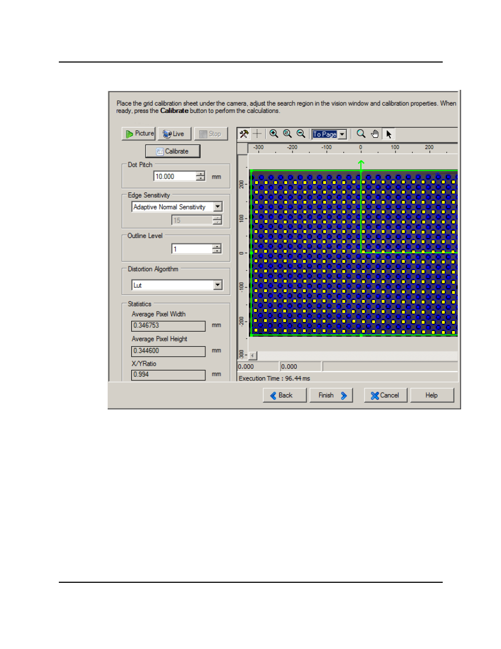The height and width of the screenshot is (649, 501).
Task: Open the To Page zoom dropdown
Action: point(342,135)
